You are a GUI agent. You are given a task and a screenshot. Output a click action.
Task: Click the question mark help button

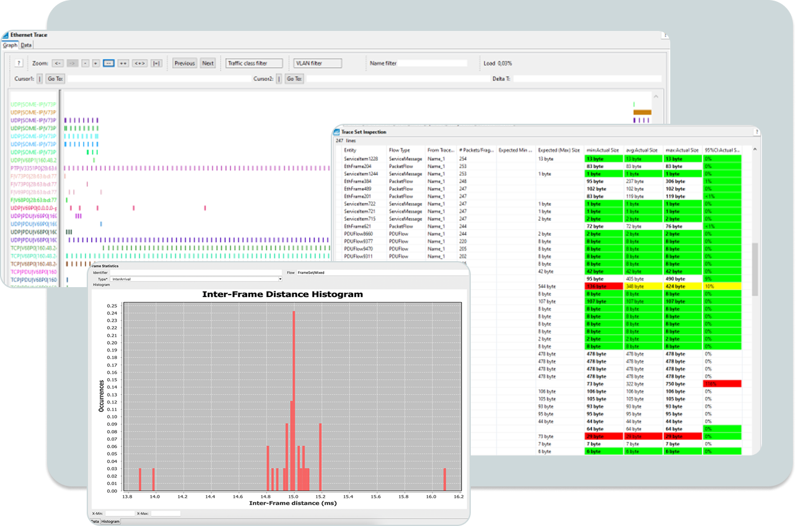tap(19, 63)
